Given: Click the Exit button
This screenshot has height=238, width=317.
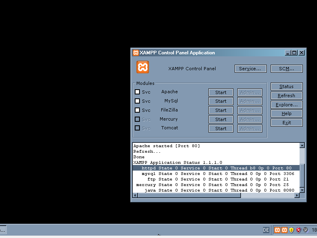Looking at the screenshot, I should (x=286, y=123).
